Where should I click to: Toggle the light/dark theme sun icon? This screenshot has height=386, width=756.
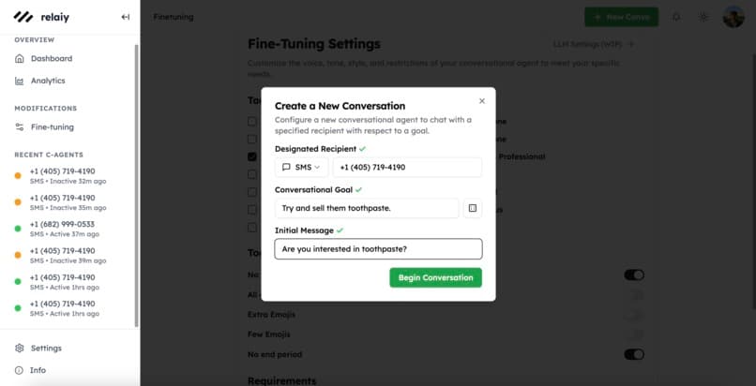[703, 17]
